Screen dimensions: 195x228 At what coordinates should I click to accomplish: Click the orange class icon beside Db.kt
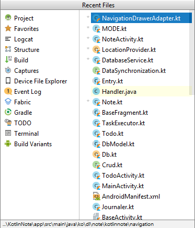tap(96, 155)
